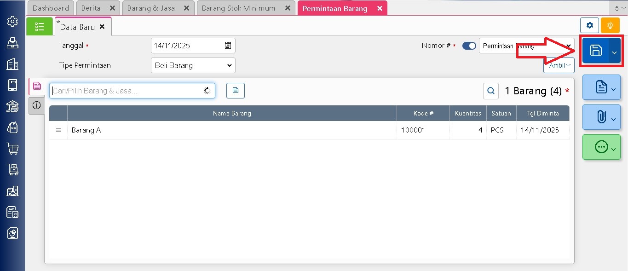
Task: Expand the Tipe Permintaan dropdown
Action: tap(193, 65)
